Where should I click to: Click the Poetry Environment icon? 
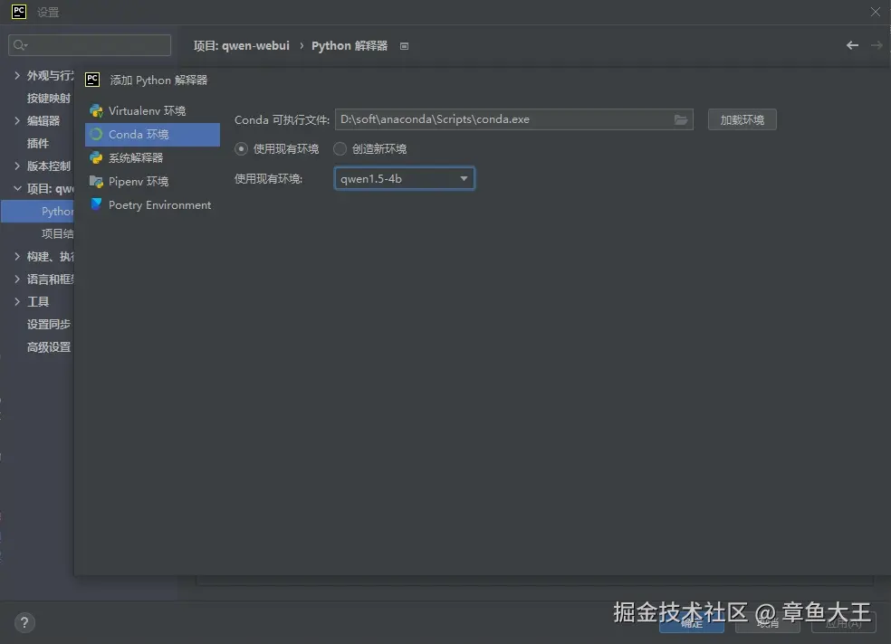coord(96,204)
